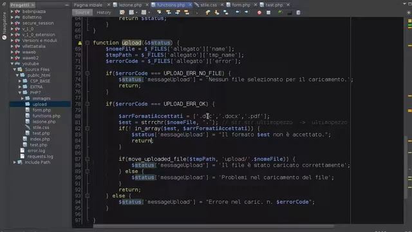The height and width of the screenshot is (232, 412).
Task: Click the Source Files node icon
Action: 20,70
